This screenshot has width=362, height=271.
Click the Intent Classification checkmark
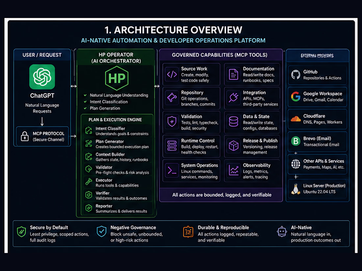coord(85,102)
